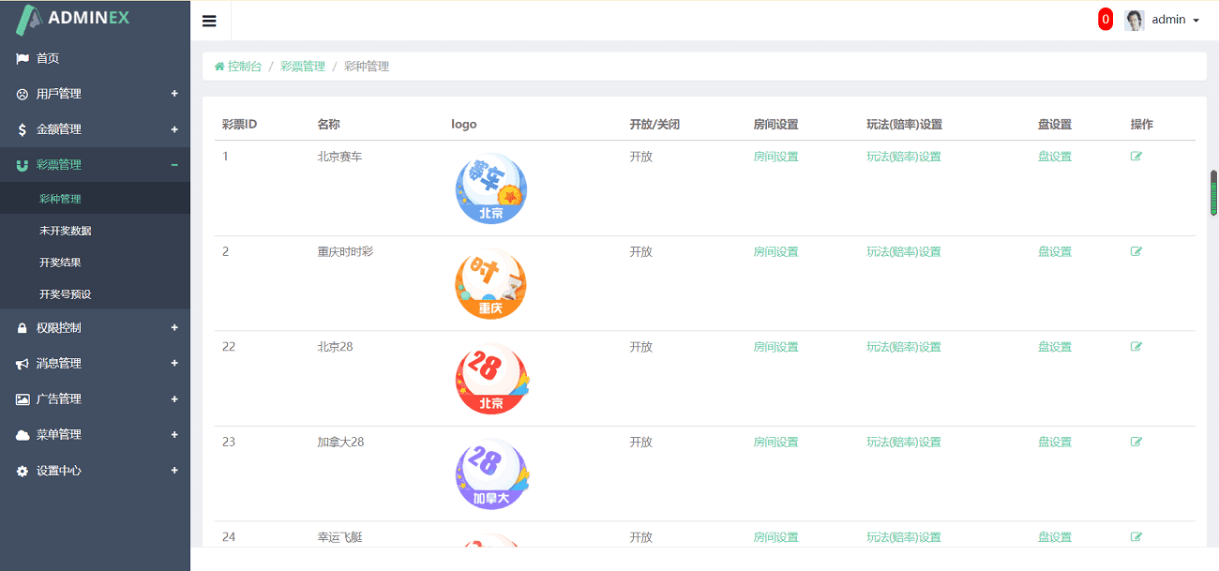Collapse the 彩票管理 sidebar menu

(x=95, y=165)
